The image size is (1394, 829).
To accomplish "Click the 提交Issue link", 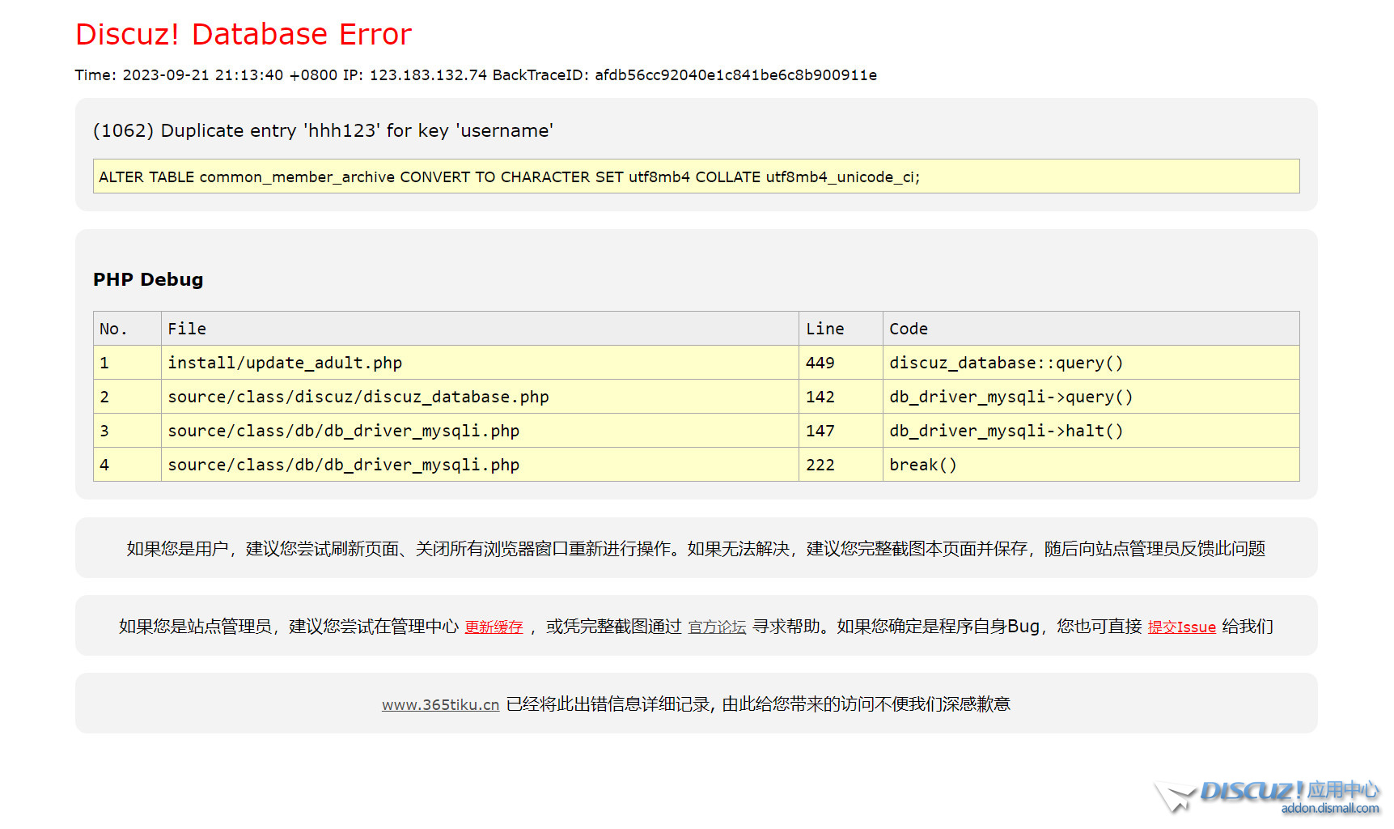I will pyautogui.click(x=1181, y=627).
